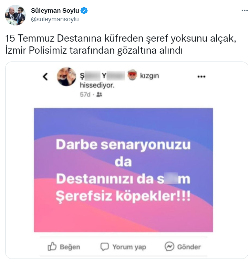Click the comment speech bubble icon
Viewport: 248px width, 262px height.
104,247
